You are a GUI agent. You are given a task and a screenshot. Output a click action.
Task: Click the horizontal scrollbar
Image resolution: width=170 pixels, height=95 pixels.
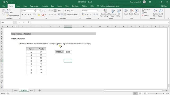pos(134,90)
